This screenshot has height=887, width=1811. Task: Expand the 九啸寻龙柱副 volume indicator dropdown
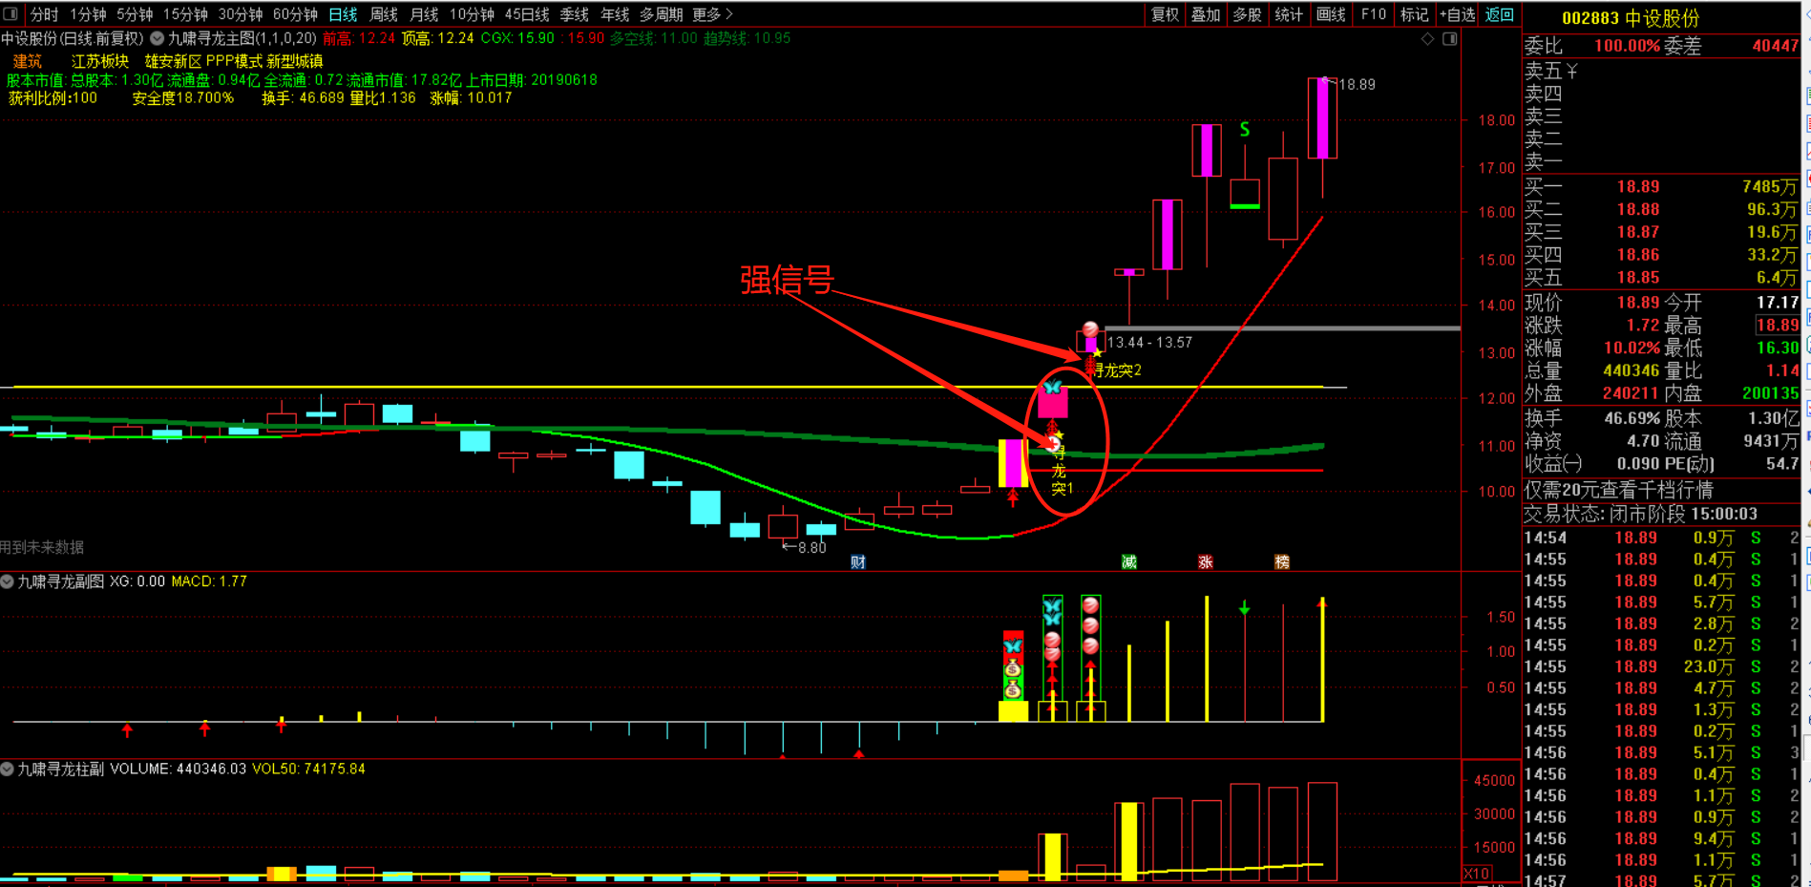pos(8,769)
